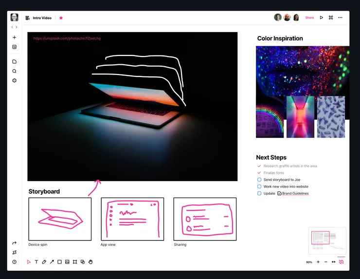This screenshot has height=279, width=360.
Task: Toggle the pink favorite star
Action: click(x=61, y=18)
